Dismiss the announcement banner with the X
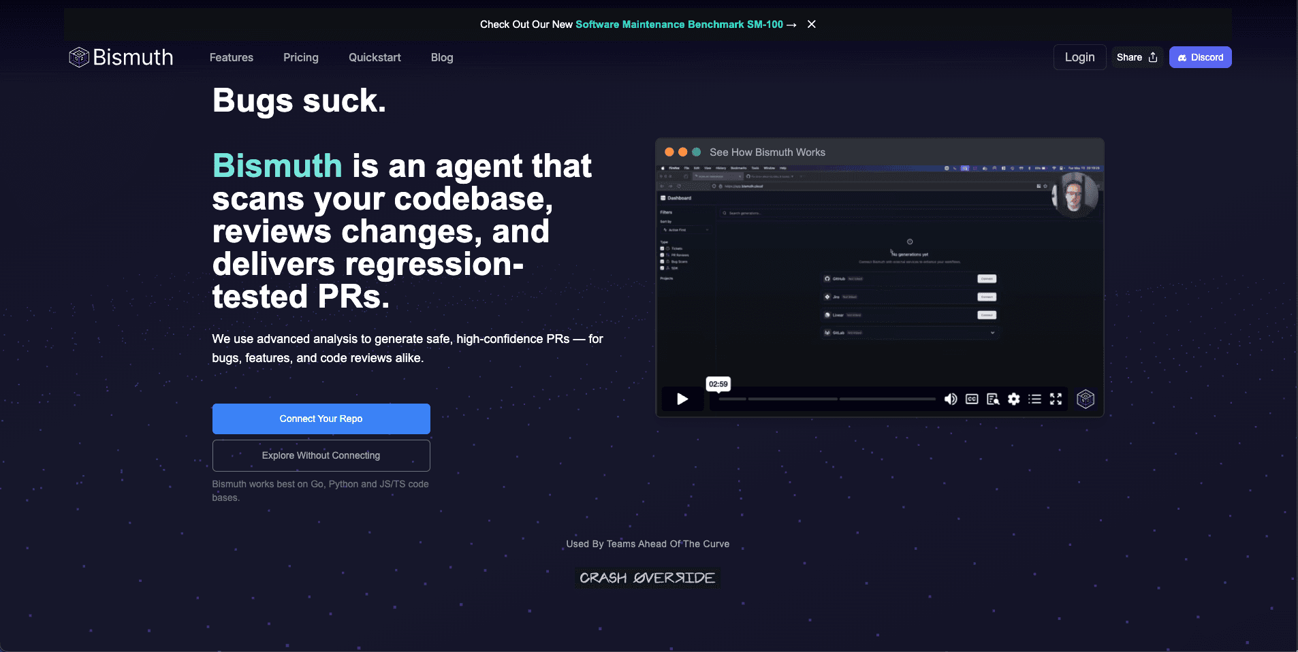 811,24
